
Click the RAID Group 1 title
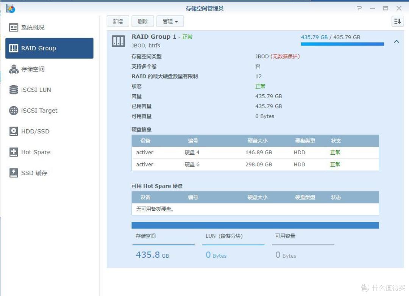154,36
